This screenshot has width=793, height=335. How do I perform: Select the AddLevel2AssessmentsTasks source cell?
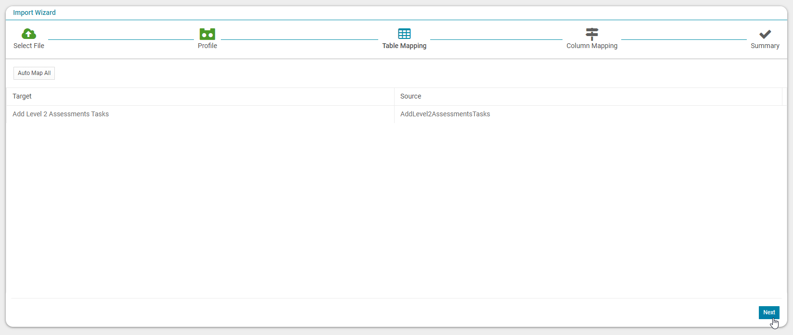(588, 114)
